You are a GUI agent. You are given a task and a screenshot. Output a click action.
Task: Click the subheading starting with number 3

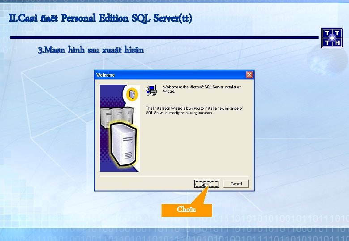91,50
